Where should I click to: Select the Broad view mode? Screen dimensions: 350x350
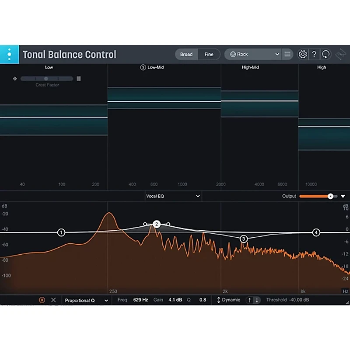click(186, 54)
